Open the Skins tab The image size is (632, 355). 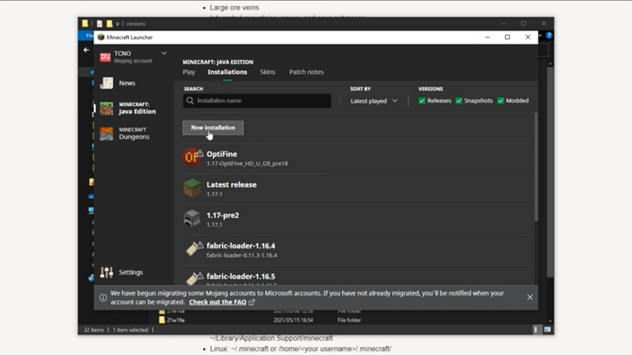[x=267, y=72]
